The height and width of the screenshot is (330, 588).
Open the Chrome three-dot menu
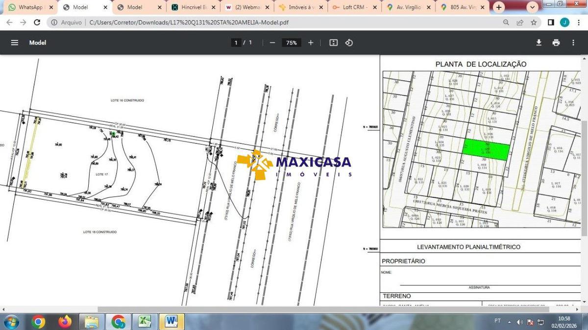click(x=578, y=23)
